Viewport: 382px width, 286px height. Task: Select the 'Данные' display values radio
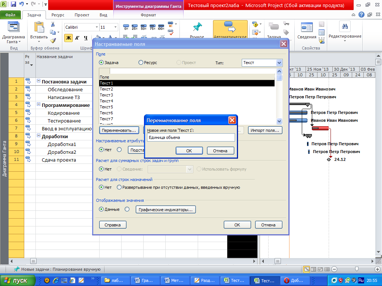tap(101, 209)
